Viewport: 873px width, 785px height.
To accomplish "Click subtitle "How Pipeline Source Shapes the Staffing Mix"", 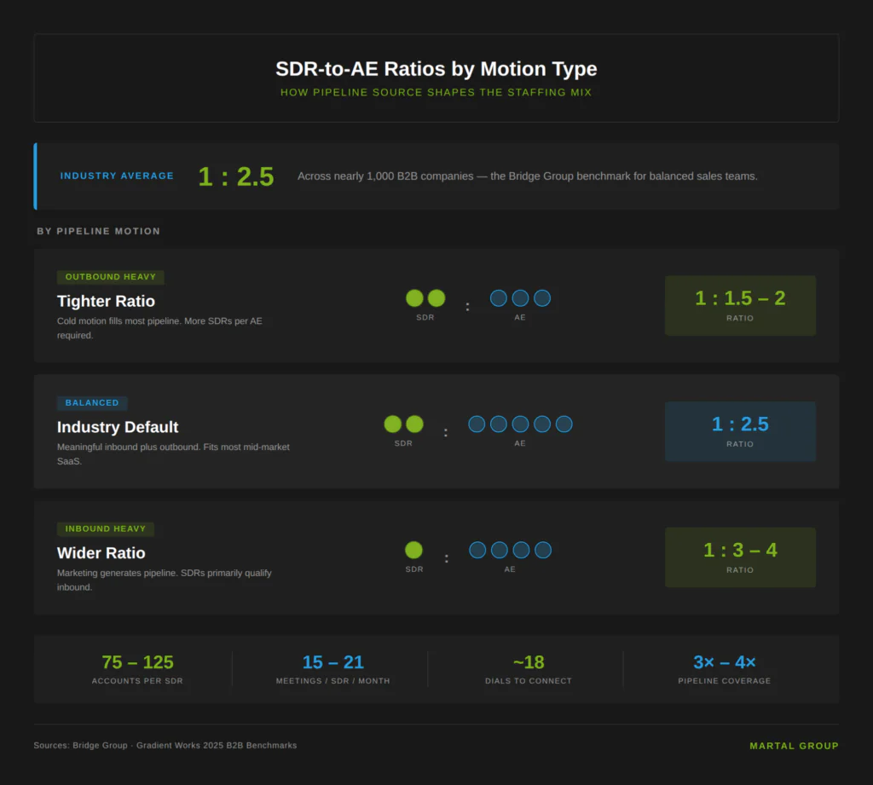I will pyautogui.click(x=436, y=92).
